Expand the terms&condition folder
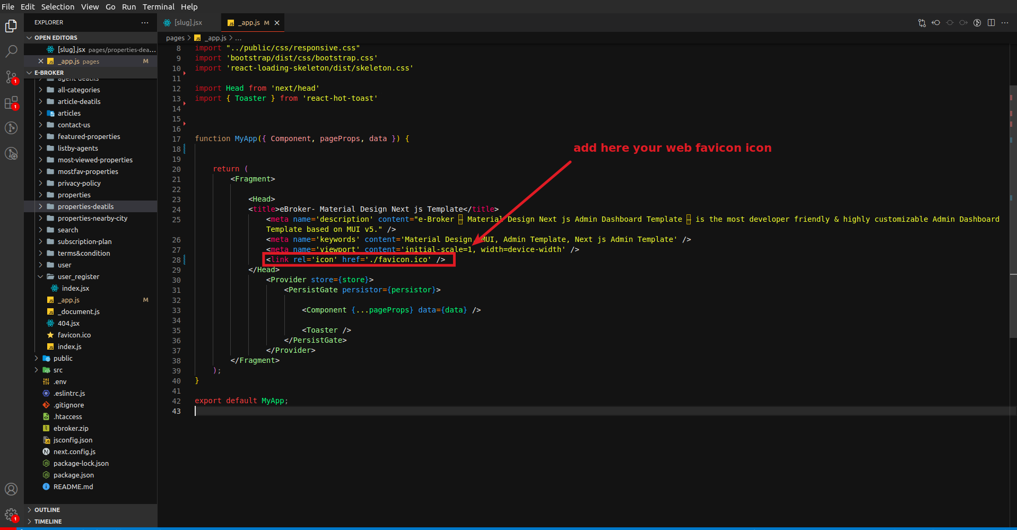This screenshot has width=1017, height=530. [90, 253]
